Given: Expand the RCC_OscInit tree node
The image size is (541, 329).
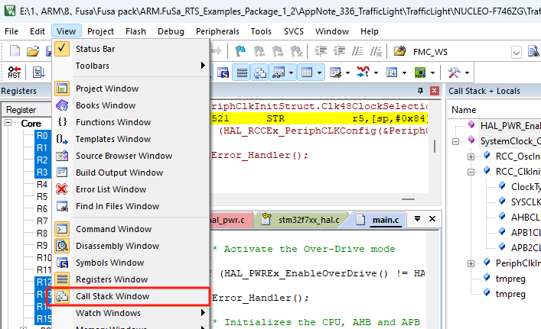Looking at the screenshot, I should click(x=468, y=156).
